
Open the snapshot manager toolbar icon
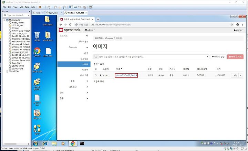64,7
